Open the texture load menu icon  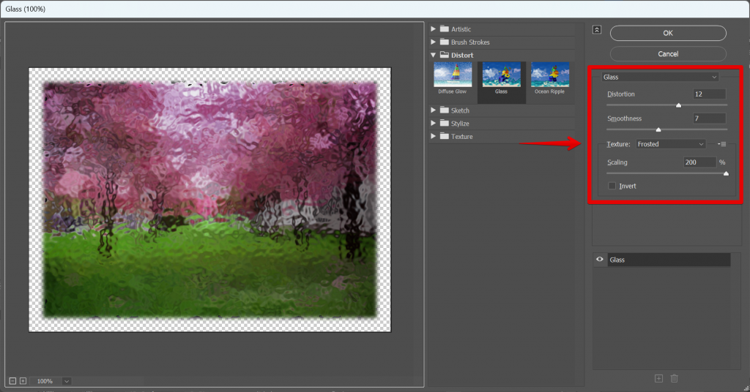(721, 144)
